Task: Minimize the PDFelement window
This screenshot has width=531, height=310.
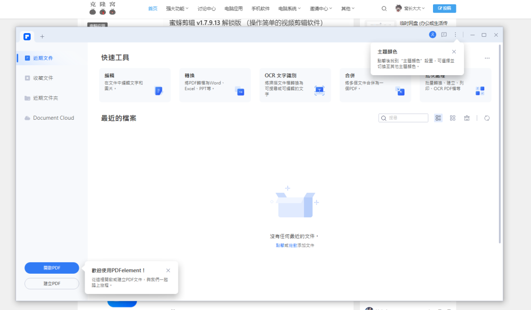Action: click(x=472, y=35)
